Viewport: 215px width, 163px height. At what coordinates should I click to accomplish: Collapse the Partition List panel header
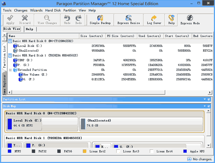(x=204, y=99)
